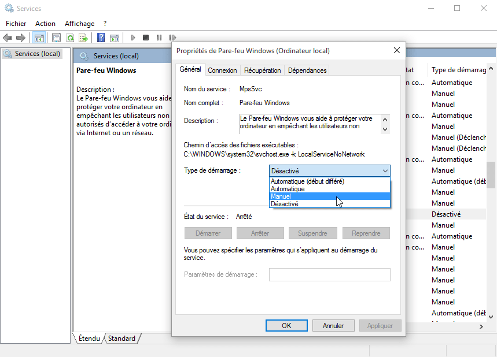Click the Démarrer service button
Image resolution: width=497 pixels, height=357 pixels.
click(x=208, y=233)
